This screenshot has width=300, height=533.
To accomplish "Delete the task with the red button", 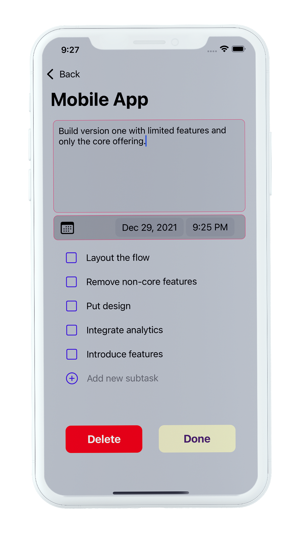I will tap(104, 439).
